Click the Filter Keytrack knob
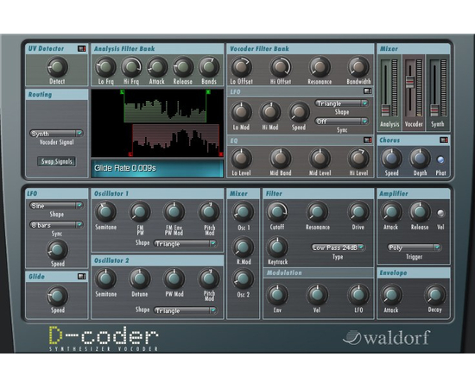The image size is (475, 388). (x=277, y=247)
